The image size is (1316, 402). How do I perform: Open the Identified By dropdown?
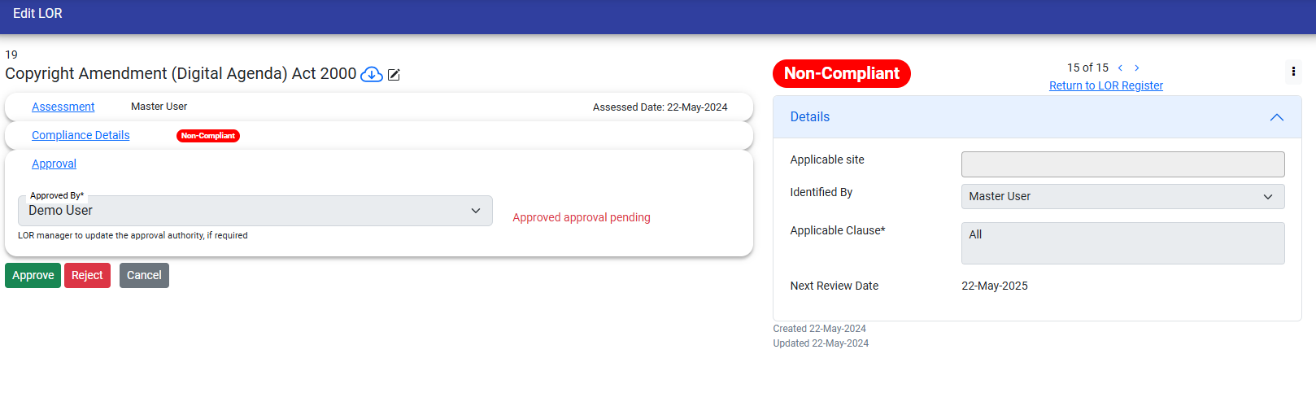pos(1122,196)
